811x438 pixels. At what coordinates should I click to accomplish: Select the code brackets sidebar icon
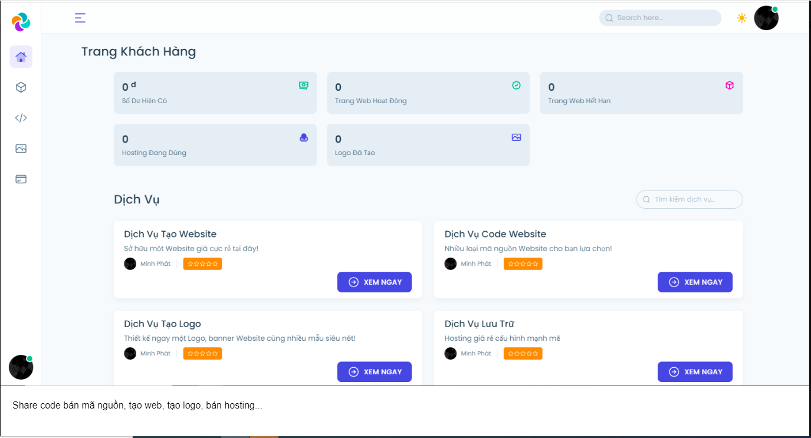pyautogui.click(x=21, y=118)
